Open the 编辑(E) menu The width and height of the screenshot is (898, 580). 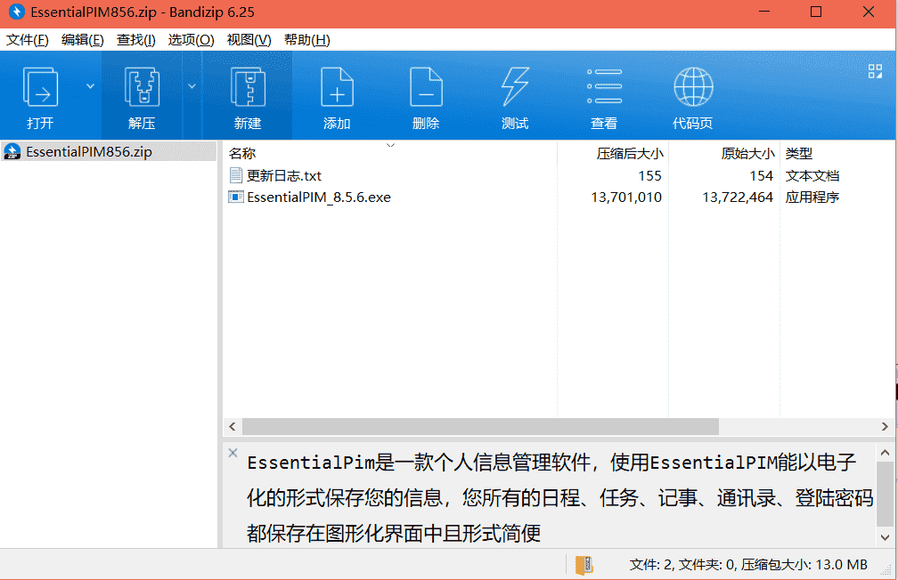83,40
